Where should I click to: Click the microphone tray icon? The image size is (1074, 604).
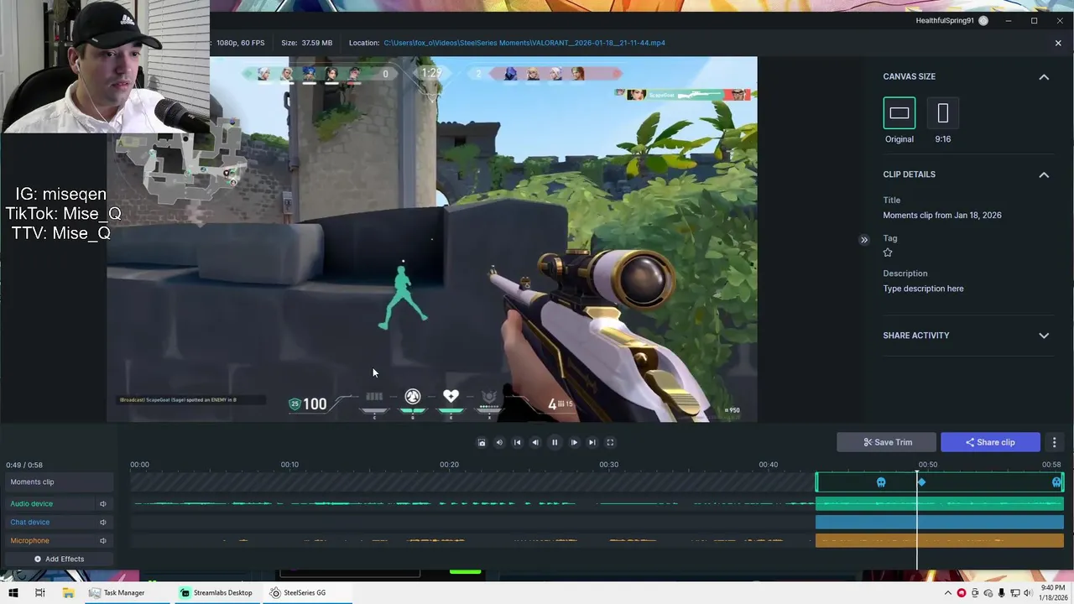click(1002, 593)
